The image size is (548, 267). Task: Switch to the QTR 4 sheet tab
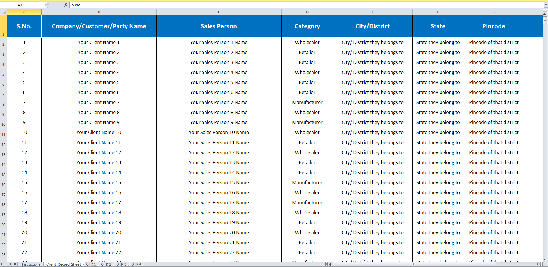pyautogui.click(x=136, y=264)
